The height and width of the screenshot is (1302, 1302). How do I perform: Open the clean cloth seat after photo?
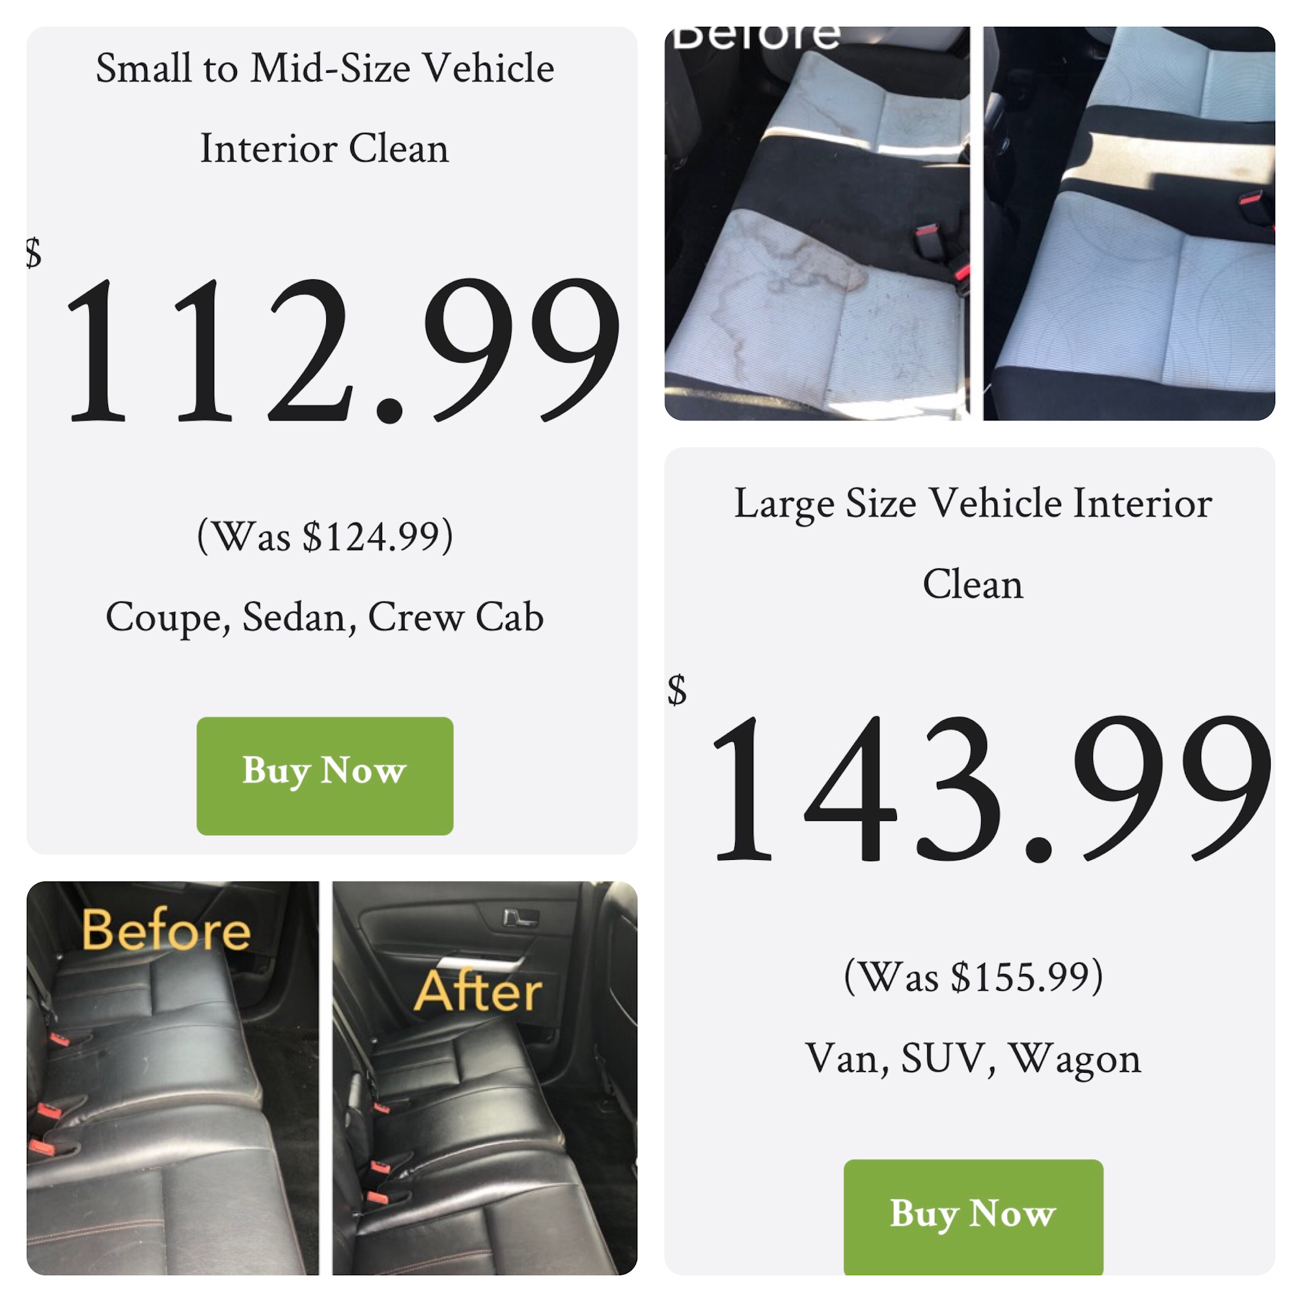[x=1129, y=223]
